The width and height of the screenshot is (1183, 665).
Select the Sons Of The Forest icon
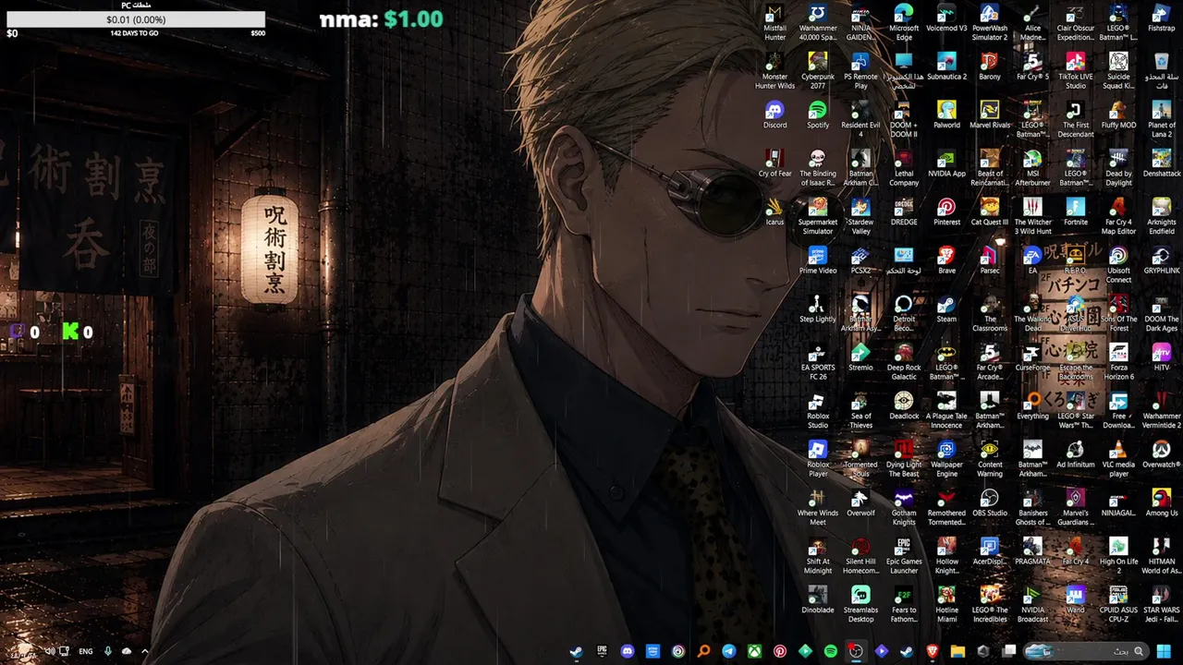1118,314
